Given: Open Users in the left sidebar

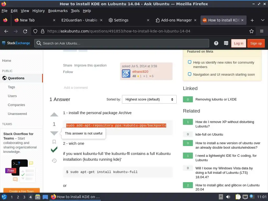Looking at the screenshot, I should click(12, 96).
